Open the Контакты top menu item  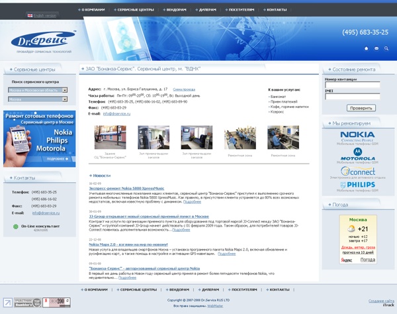coord(275,10)
